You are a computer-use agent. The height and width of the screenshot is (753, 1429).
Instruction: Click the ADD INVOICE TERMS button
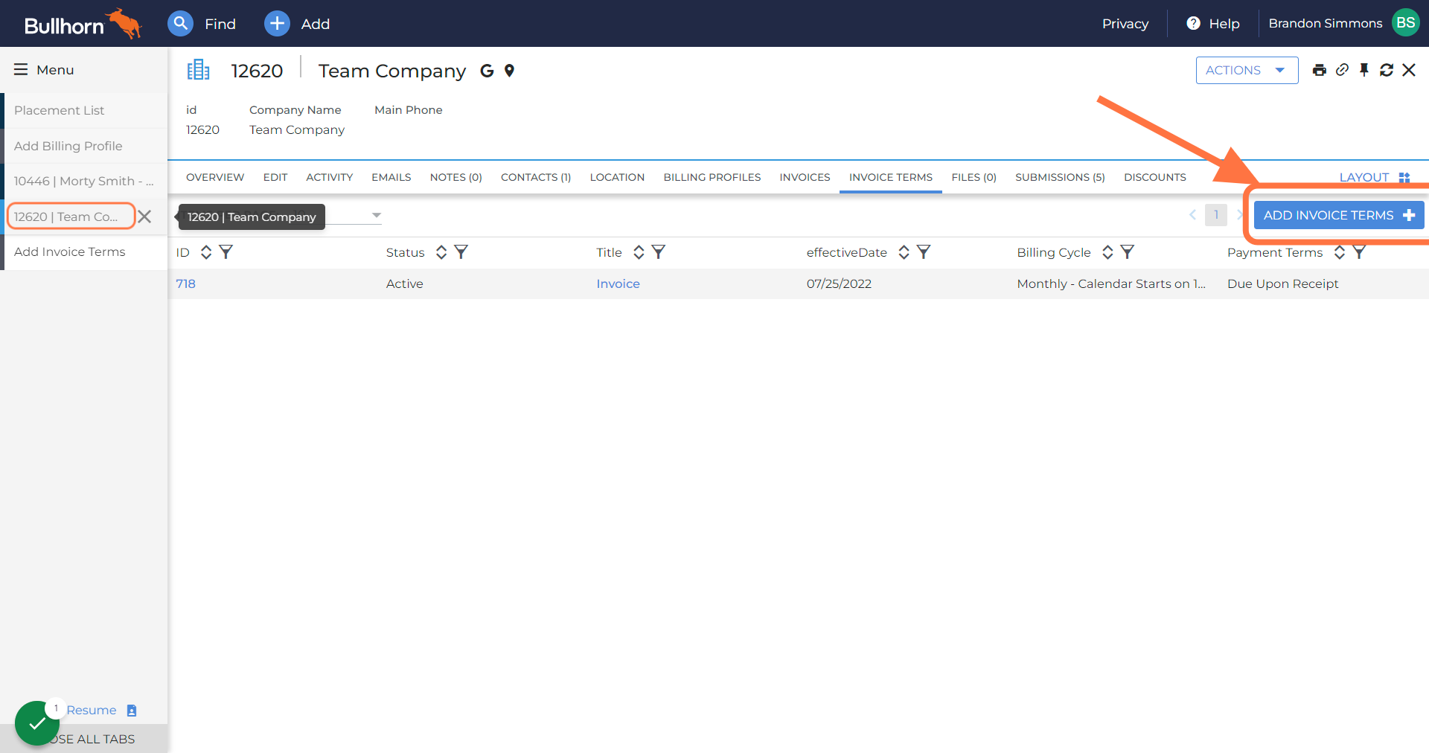tap(1339, 215)
